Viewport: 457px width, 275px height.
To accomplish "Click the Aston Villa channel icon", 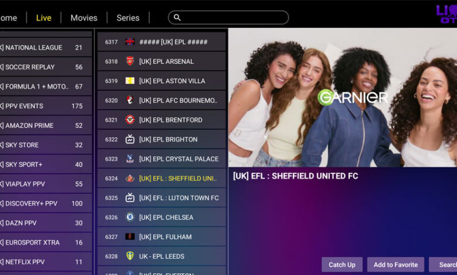I will (130, 81).
